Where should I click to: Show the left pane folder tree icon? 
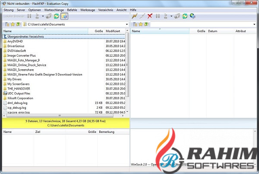coord(7,24)
